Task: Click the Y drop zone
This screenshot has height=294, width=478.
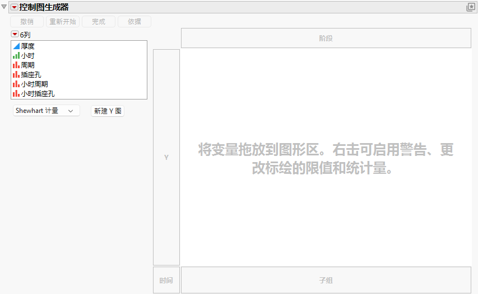Action: tap(166, 157)
